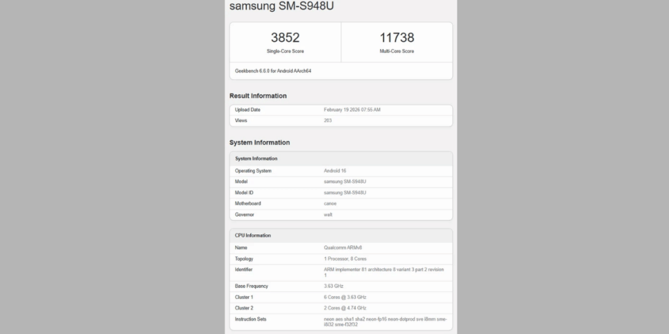Click the 'Result Information' heading

coord(258,96)
